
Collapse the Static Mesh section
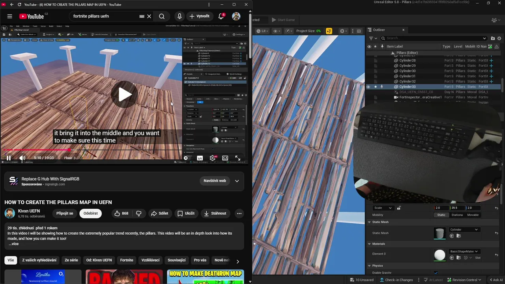(370, 222)
